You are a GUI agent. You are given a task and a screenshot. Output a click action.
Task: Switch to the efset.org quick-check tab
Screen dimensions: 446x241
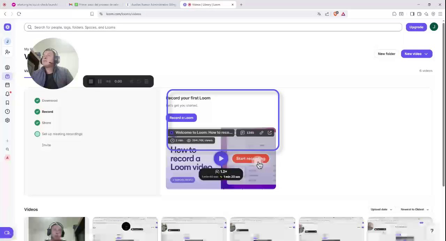[x=34, y=5]
